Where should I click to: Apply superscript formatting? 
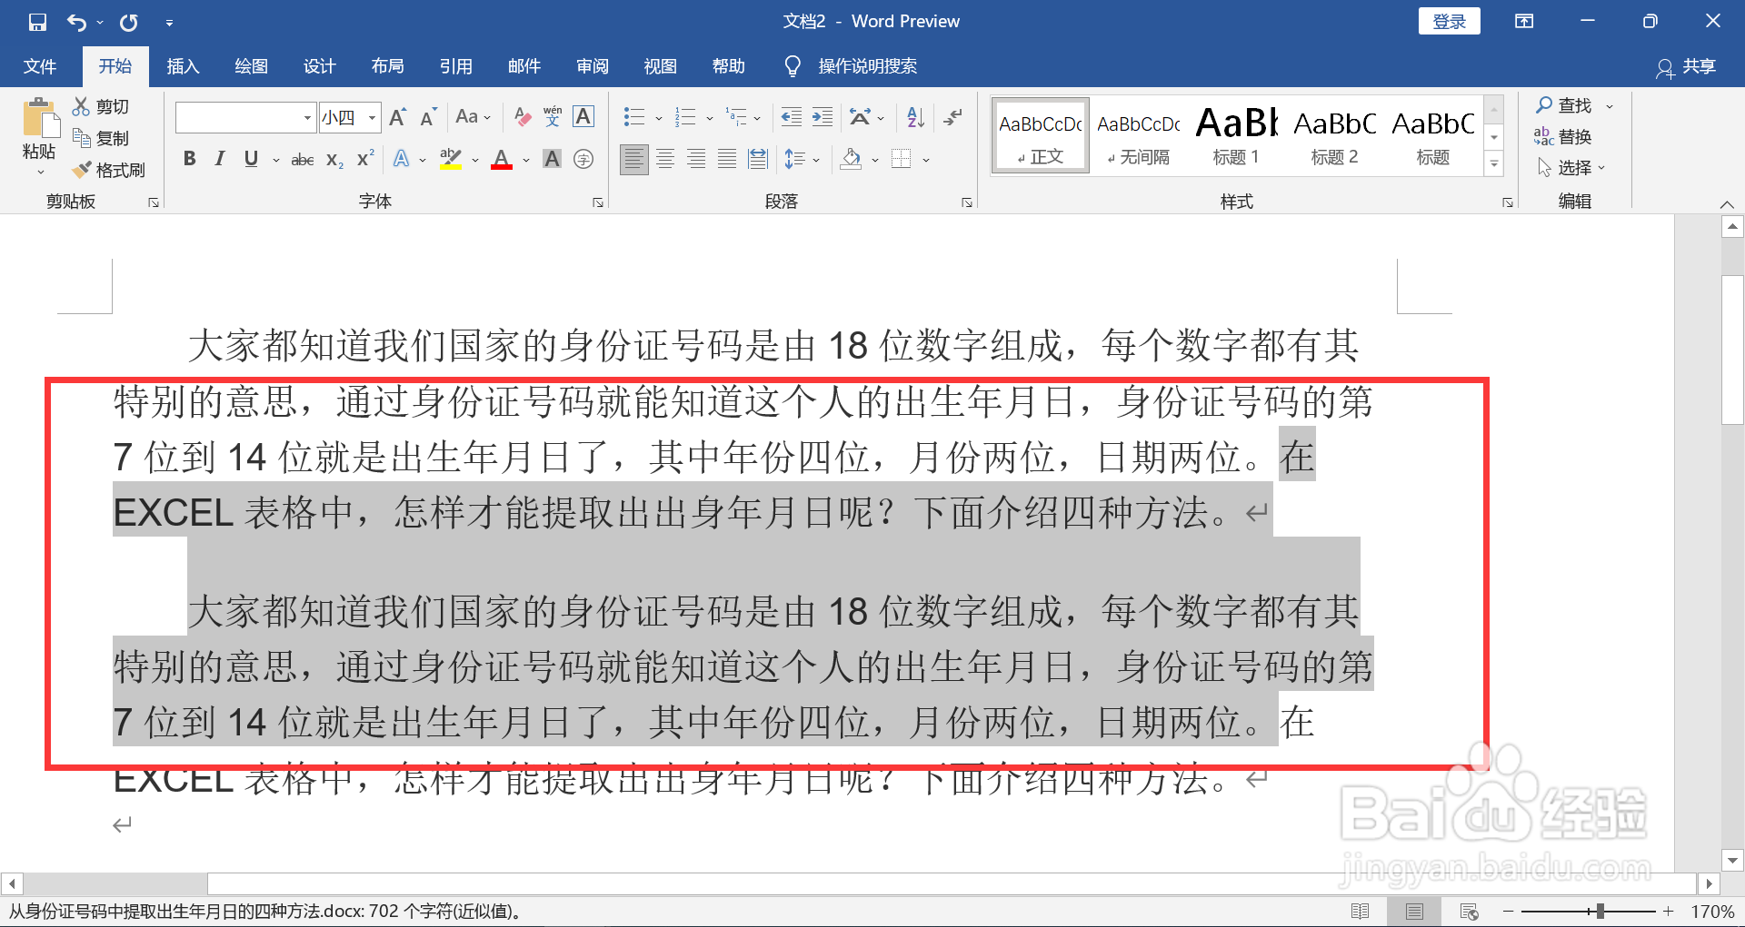(x=365, y=160)
